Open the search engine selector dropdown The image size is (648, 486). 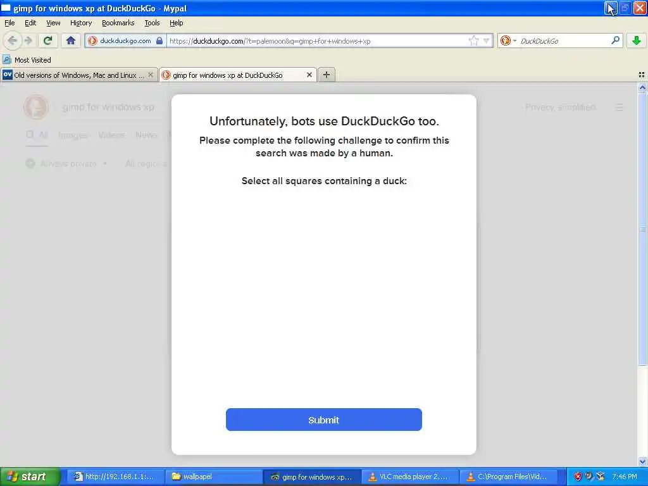[508, 40]
